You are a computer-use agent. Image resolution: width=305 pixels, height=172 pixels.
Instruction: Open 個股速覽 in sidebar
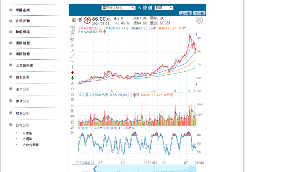pos(23,43)
